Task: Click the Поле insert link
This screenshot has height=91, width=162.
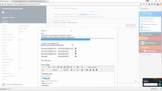Action: [48, 65]
